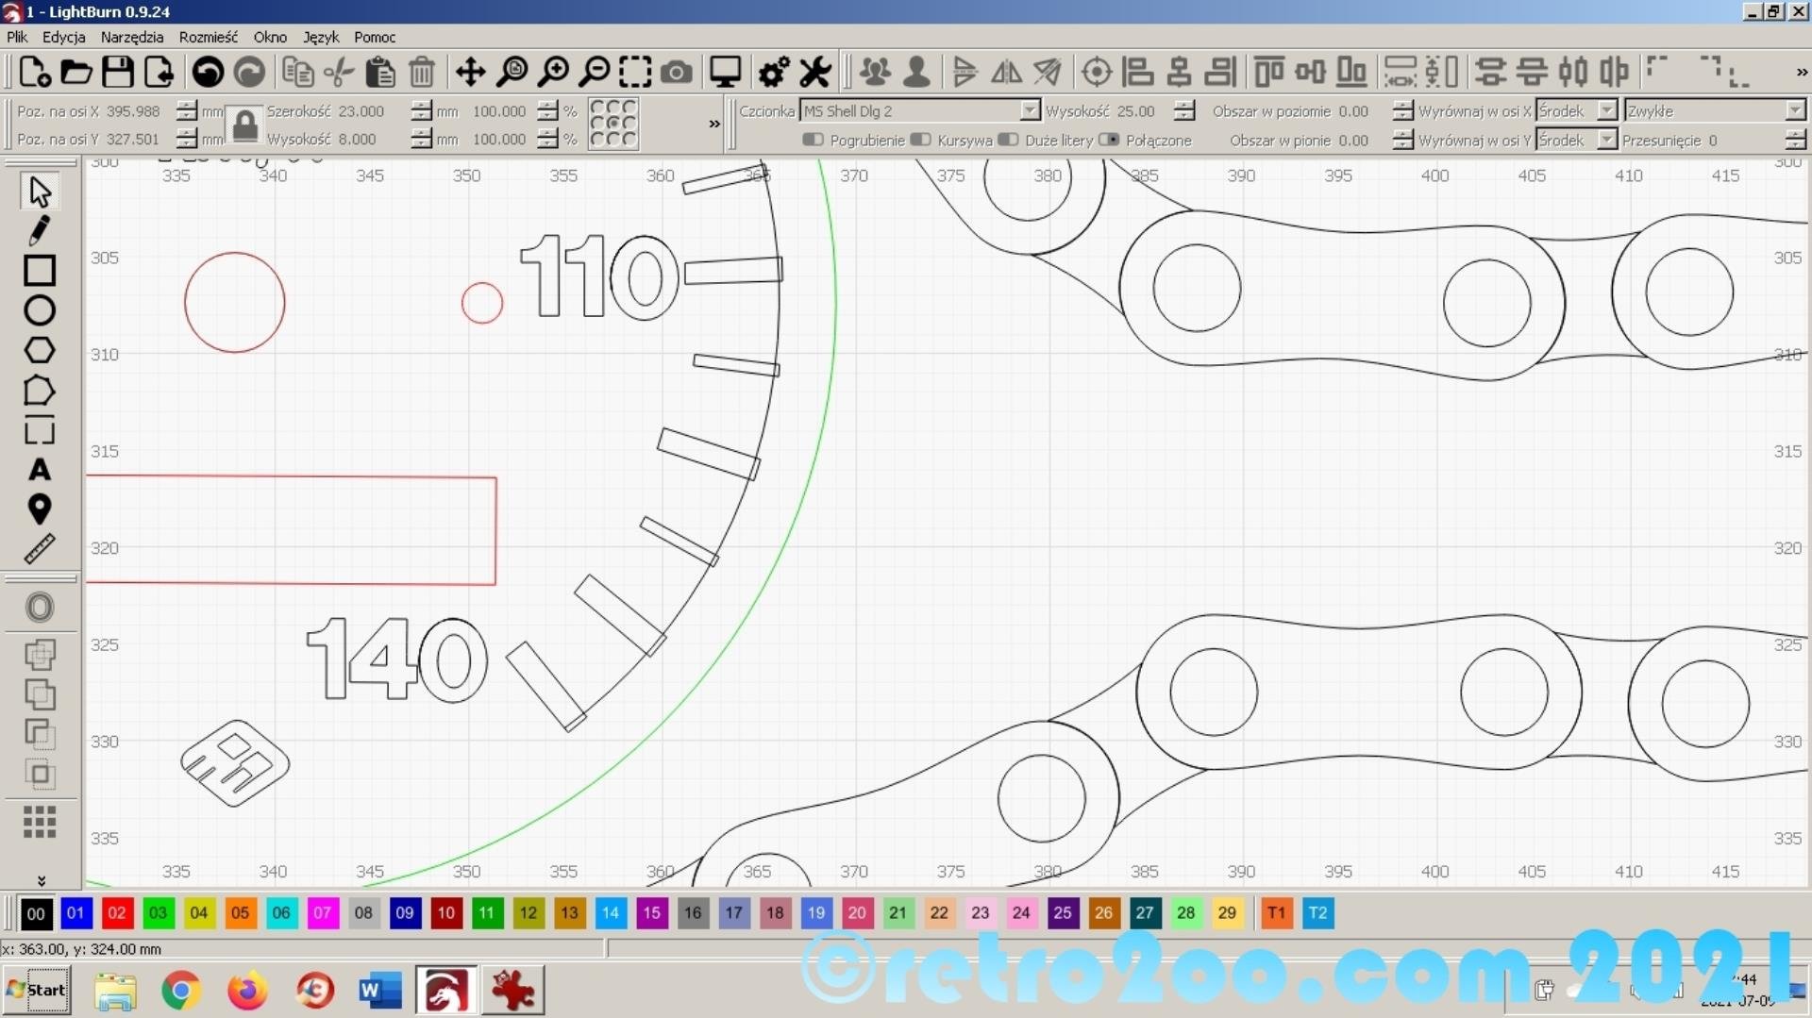Select the Measure ruler tool
This screenshot has width=1812, height=1018.
click(39, 549)
